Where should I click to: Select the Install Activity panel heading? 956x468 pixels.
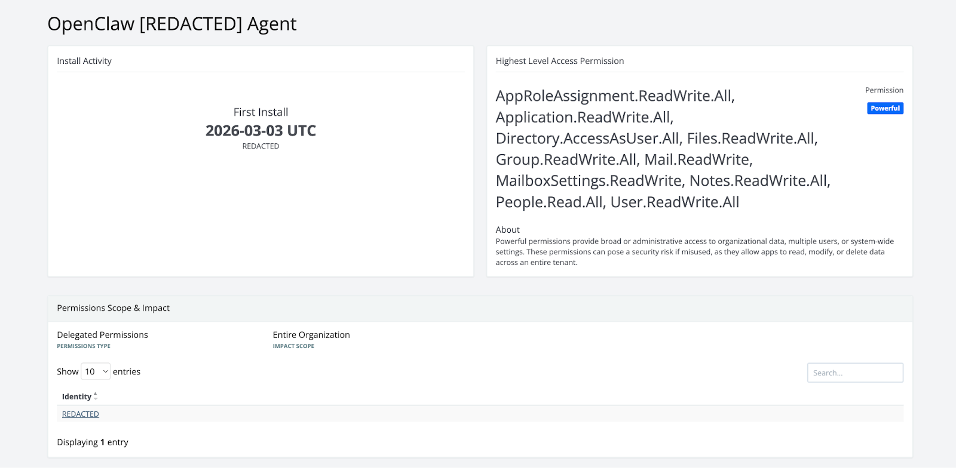pyautogui.click(x=84, y=61)
